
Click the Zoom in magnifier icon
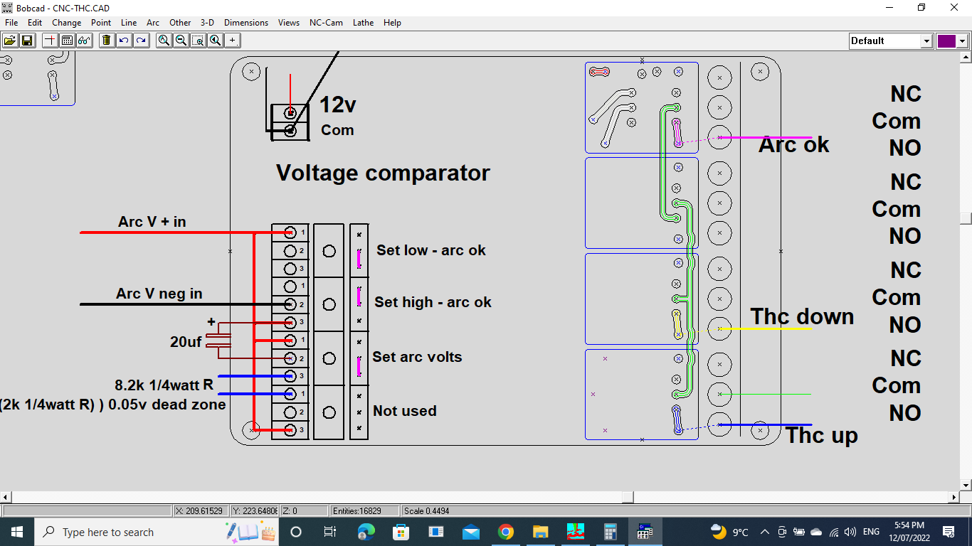pyautogui.click(x=164, y=41)
